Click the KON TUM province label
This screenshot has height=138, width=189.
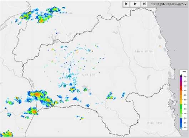(x=65, y=13)
